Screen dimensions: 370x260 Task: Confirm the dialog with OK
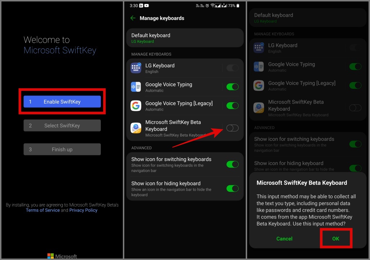336,239
